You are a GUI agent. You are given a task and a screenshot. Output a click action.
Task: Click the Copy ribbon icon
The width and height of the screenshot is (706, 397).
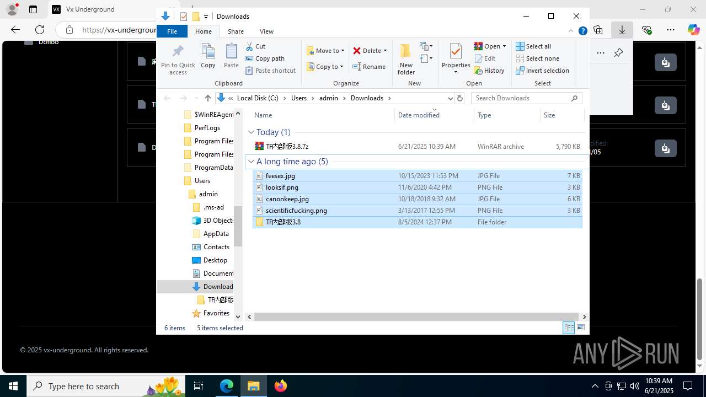[208, 52]
